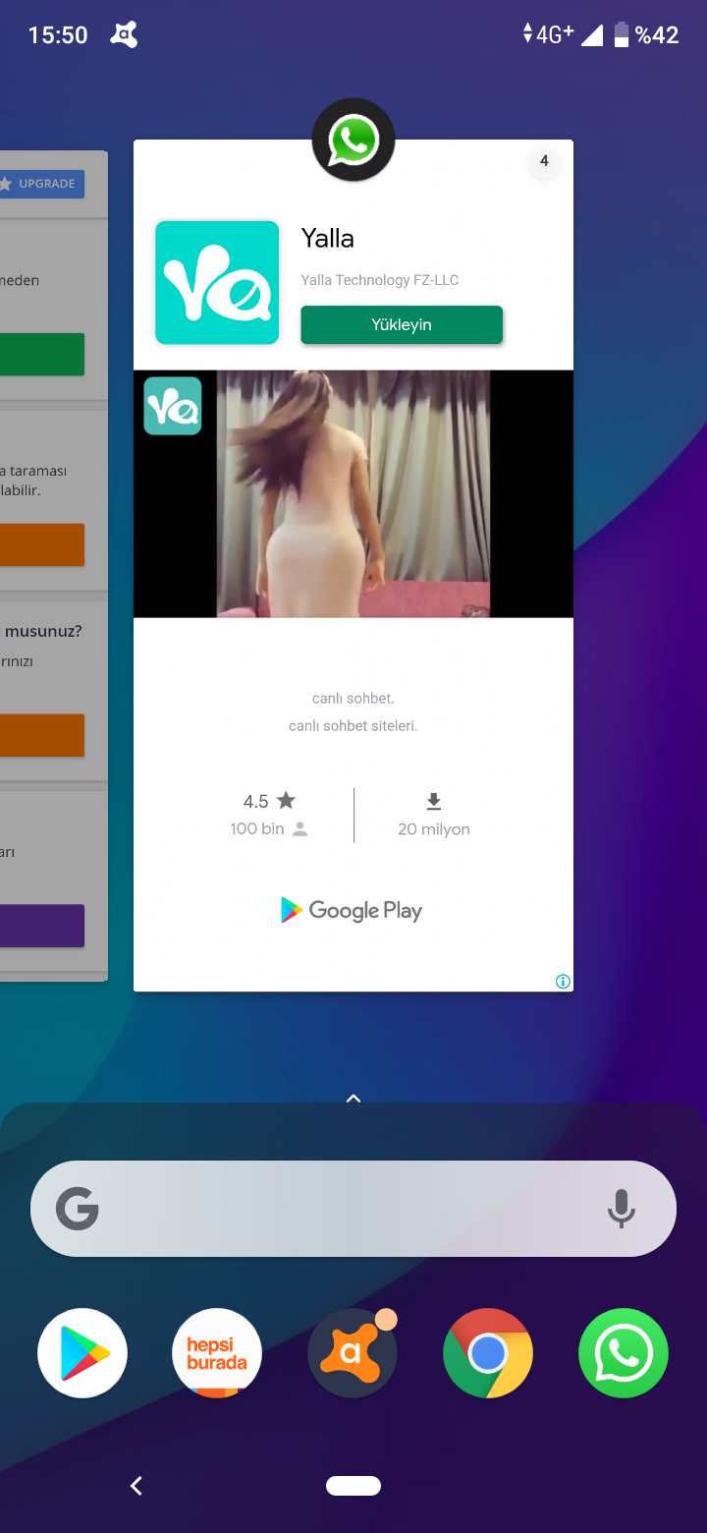
Task: Tap the WhatsApp icon above the recent card
Action: (x=353, y=140)
